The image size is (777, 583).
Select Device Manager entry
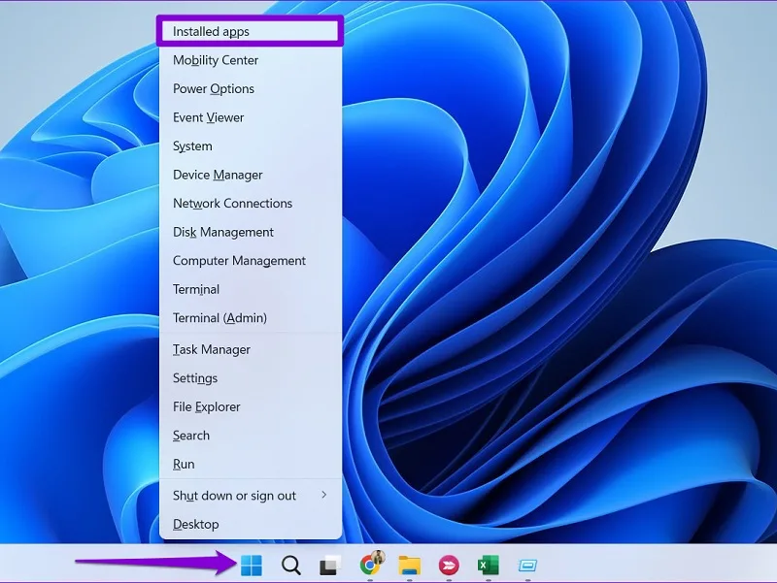[251, 175]
